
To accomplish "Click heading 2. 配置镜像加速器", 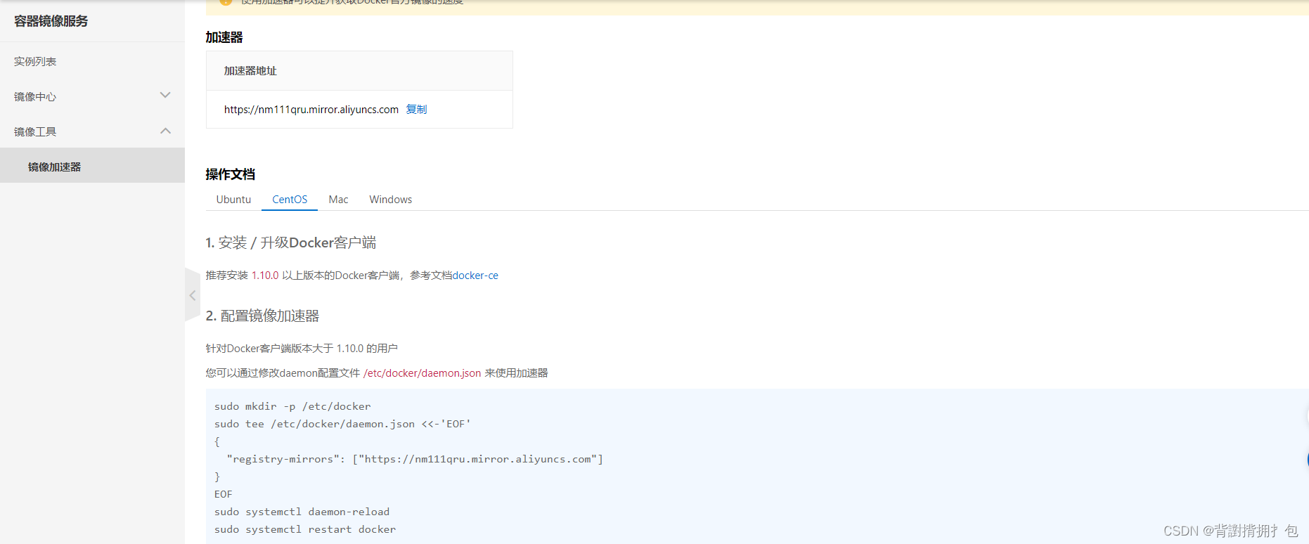I will click(x=262, y=316).
